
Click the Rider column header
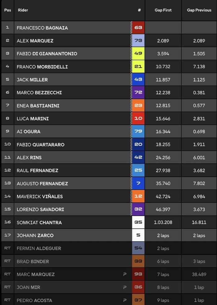[23, 10]
